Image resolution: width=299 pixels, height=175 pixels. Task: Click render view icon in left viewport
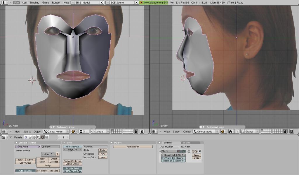tap(142, 131)
